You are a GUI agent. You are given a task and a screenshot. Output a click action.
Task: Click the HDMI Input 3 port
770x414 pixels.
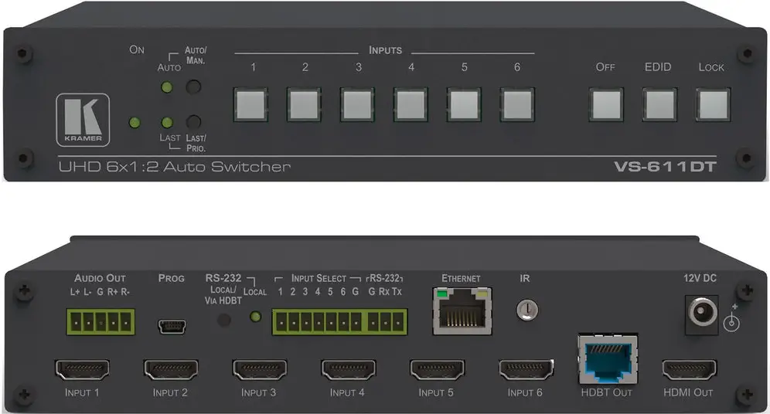click(259, 370)
